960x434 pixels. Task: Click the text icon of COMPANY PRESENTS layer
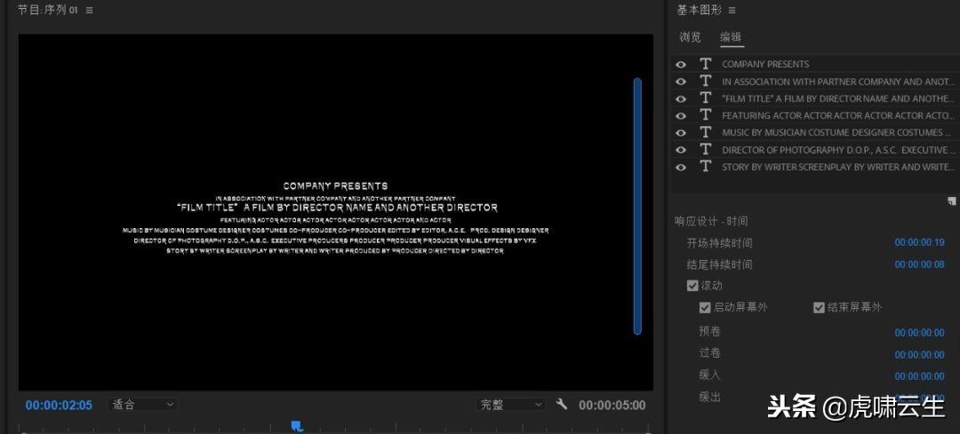(706, 64)
